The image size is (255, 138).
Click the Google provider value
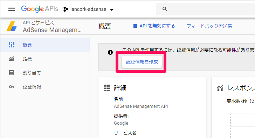(121, 123)
